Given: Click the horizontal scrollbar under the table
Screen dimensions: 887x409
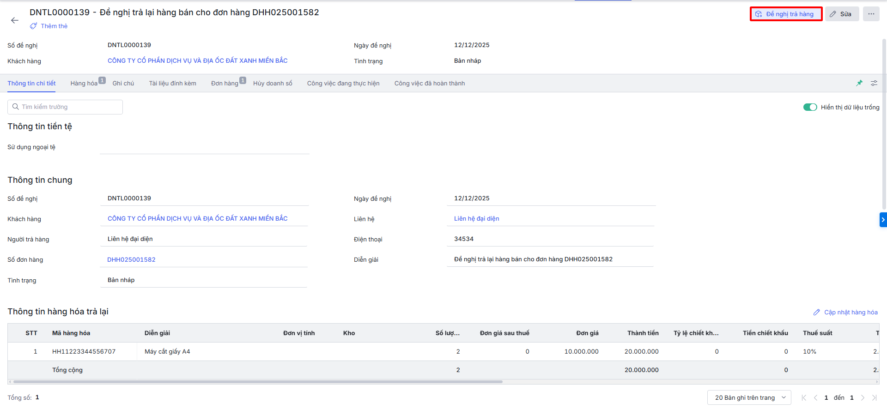Looking at the screenshot, I should (x=258, y=382).
